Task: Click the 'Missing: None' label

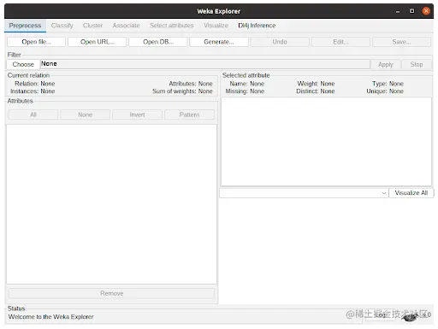Action: 245,91
